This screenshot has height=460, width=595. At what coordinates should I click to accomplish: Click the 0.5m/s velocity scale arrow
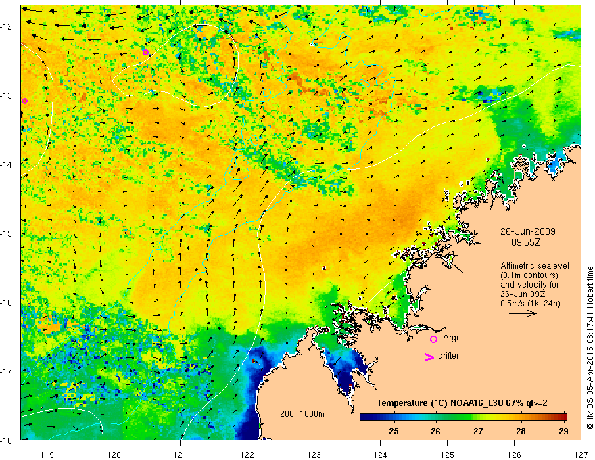523,313
